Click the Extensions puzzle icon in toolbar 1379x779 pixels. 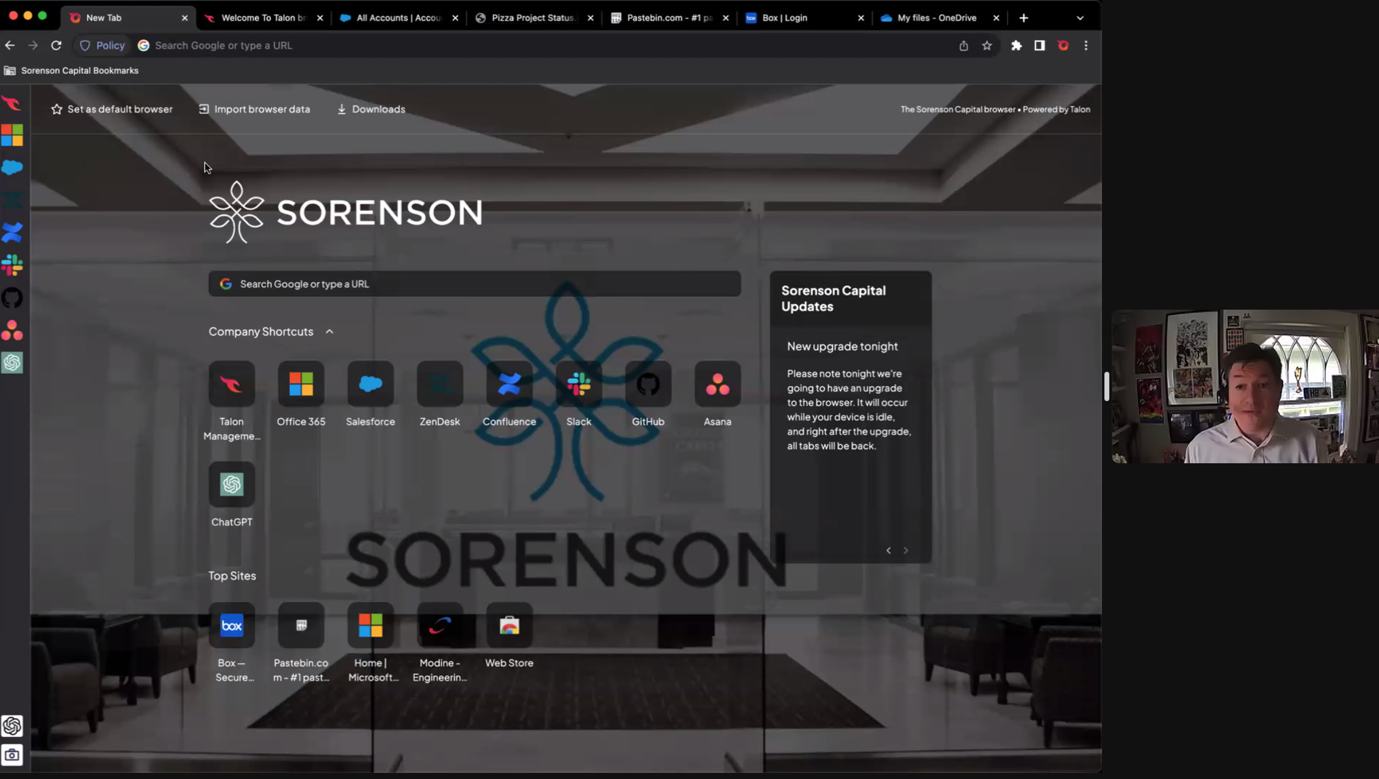tap(1017, 45)
